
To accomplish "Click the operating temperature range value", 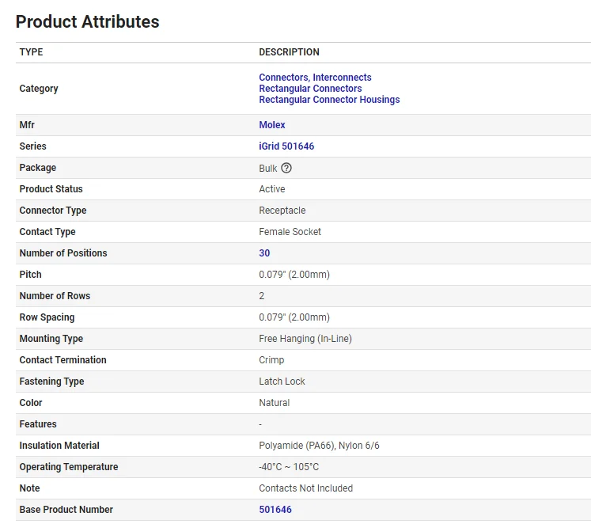I will (289, 467).
